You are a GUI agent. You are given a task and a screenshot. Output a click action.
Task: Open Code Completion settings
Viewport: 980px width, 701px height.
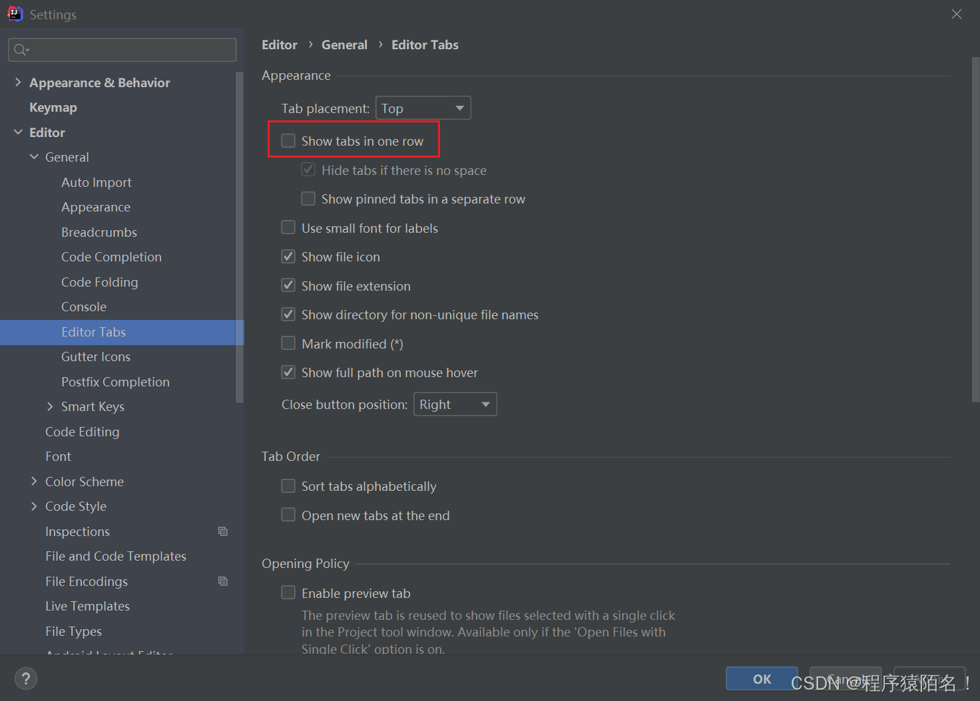click(x=111, y=257)
